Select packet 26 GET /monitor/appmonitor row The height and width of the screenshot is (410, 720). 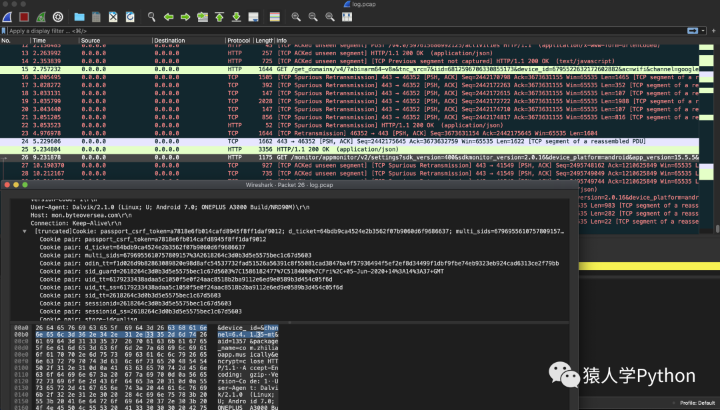click(x=349, y=157)
